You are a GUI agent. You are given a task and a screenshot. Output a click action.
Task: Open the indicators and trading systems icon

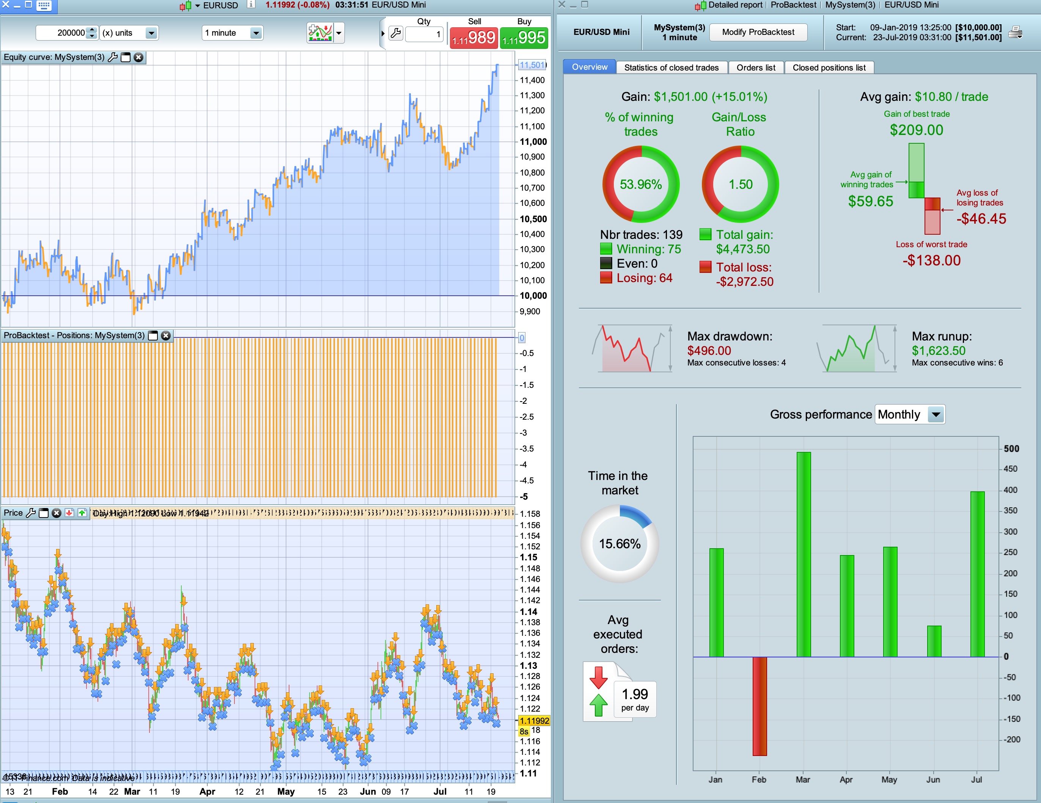point(320,33)
